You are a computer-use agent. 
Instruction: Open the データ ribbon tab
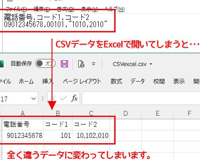137,81
